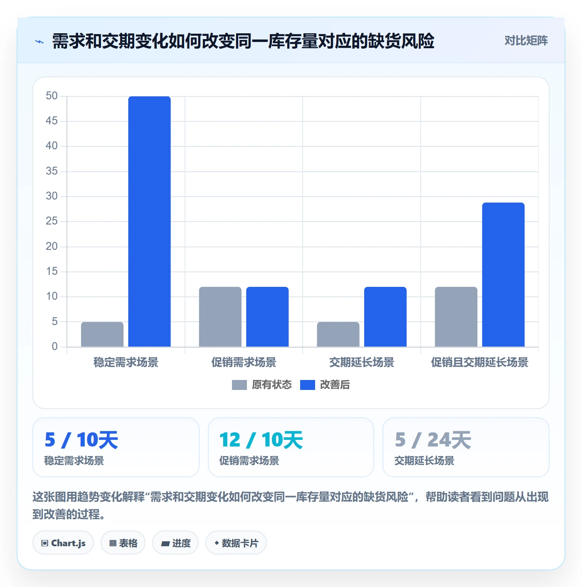Image resolution: width=582 pixels, height=587 pixels.
Task: Click the blue bar for 交期延长场景
Action: pos(385,317)
